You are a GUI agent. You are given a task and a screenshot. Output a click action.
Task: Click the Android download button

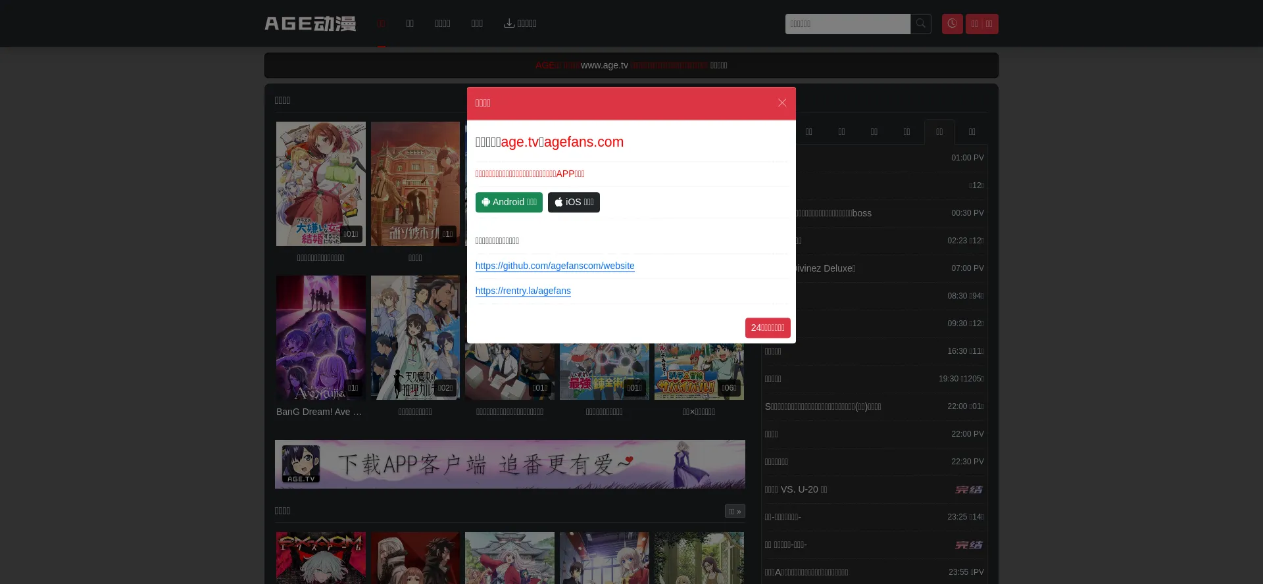[x=509, y=202]
